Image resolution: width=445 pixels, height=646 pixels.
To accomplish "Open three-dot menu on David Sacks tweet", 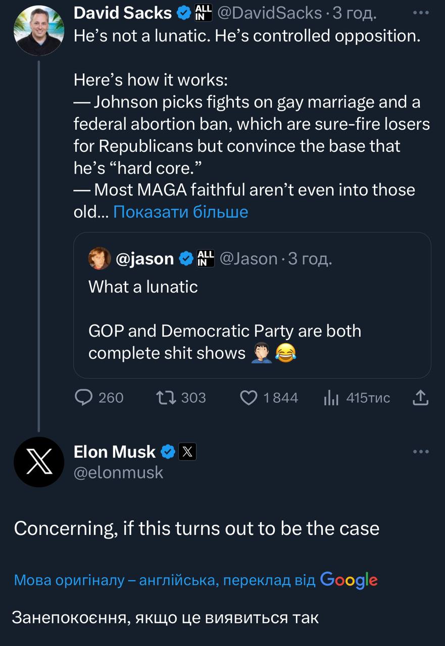I will tap(420, 13).
